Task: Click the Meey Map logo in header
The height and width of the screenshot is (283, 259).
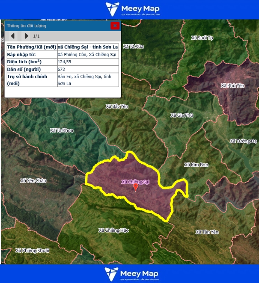Action: 132,9
